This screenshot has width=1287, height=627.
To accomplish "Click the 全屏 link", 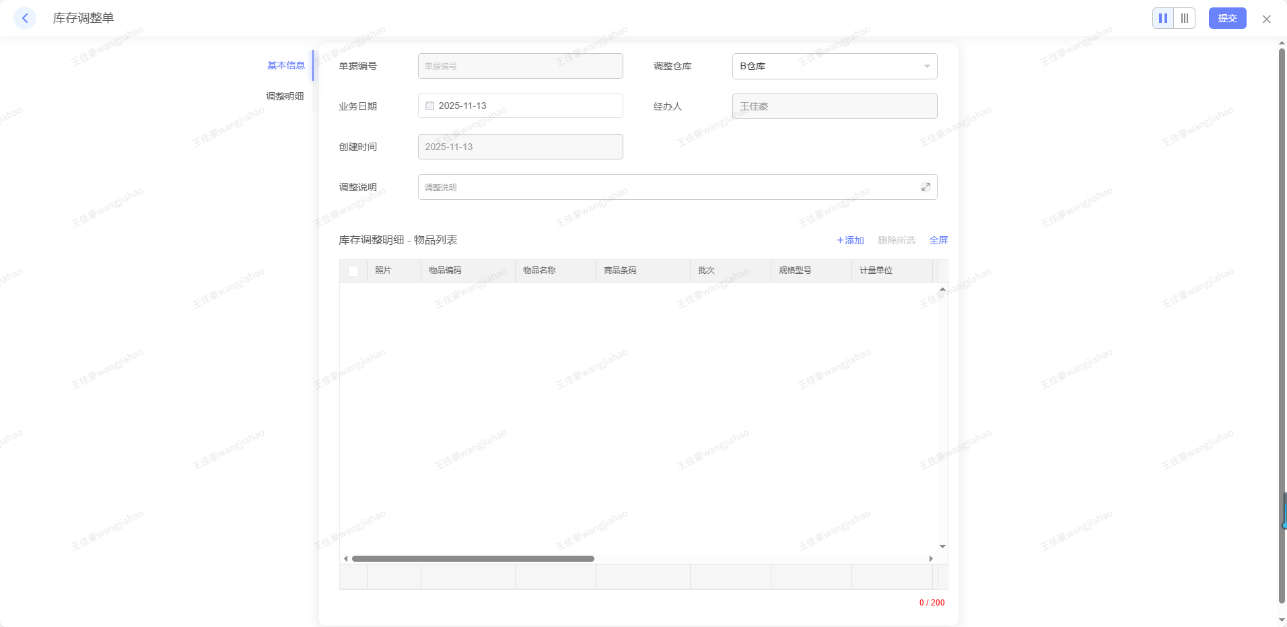I will point(938,240).
